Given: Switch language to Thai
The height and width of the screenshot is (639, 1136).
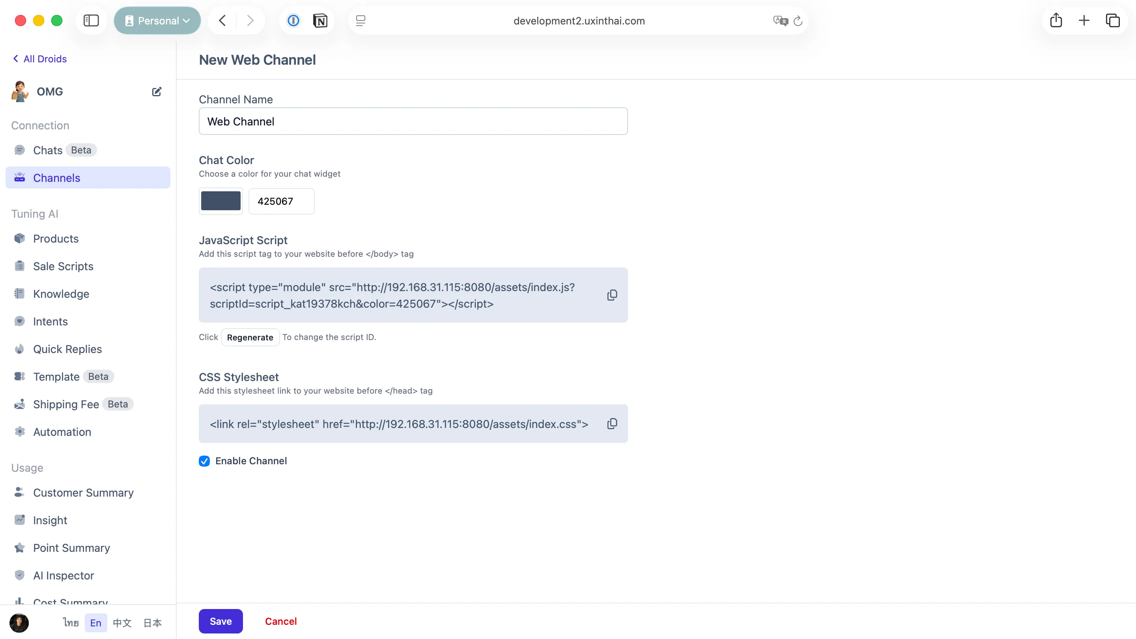Looking at the screenshot, I should coord(71,623).
